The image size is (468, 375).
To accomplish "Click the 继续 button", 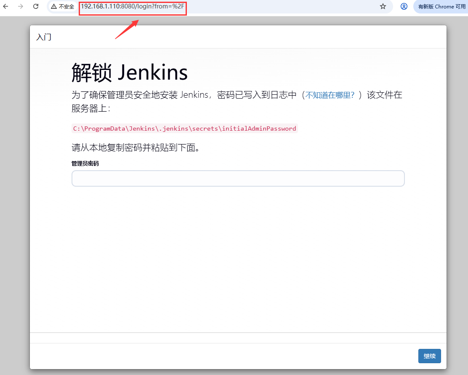I will click(430, 356).
